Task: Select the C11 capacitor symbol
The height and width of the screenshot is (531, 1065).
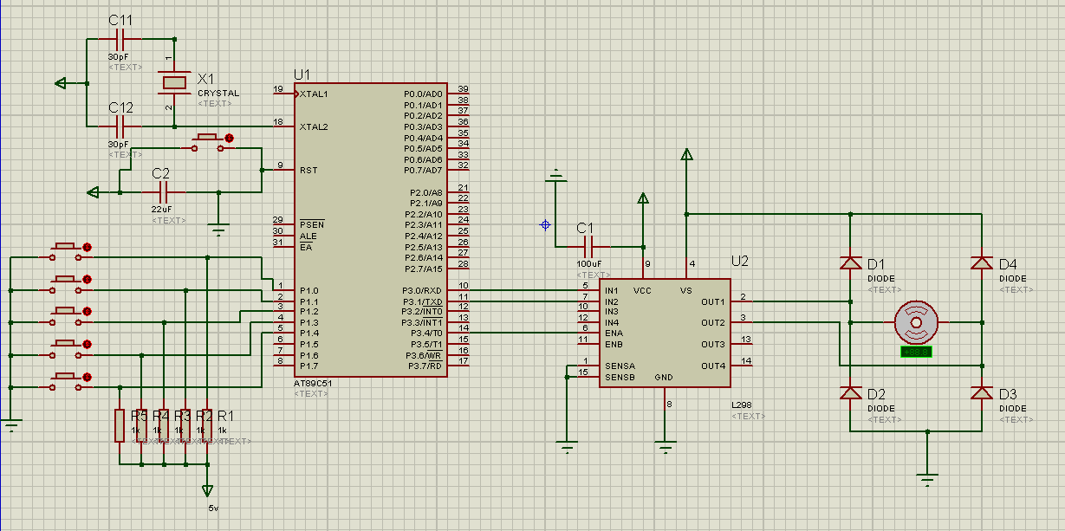Action: [120, 38]
